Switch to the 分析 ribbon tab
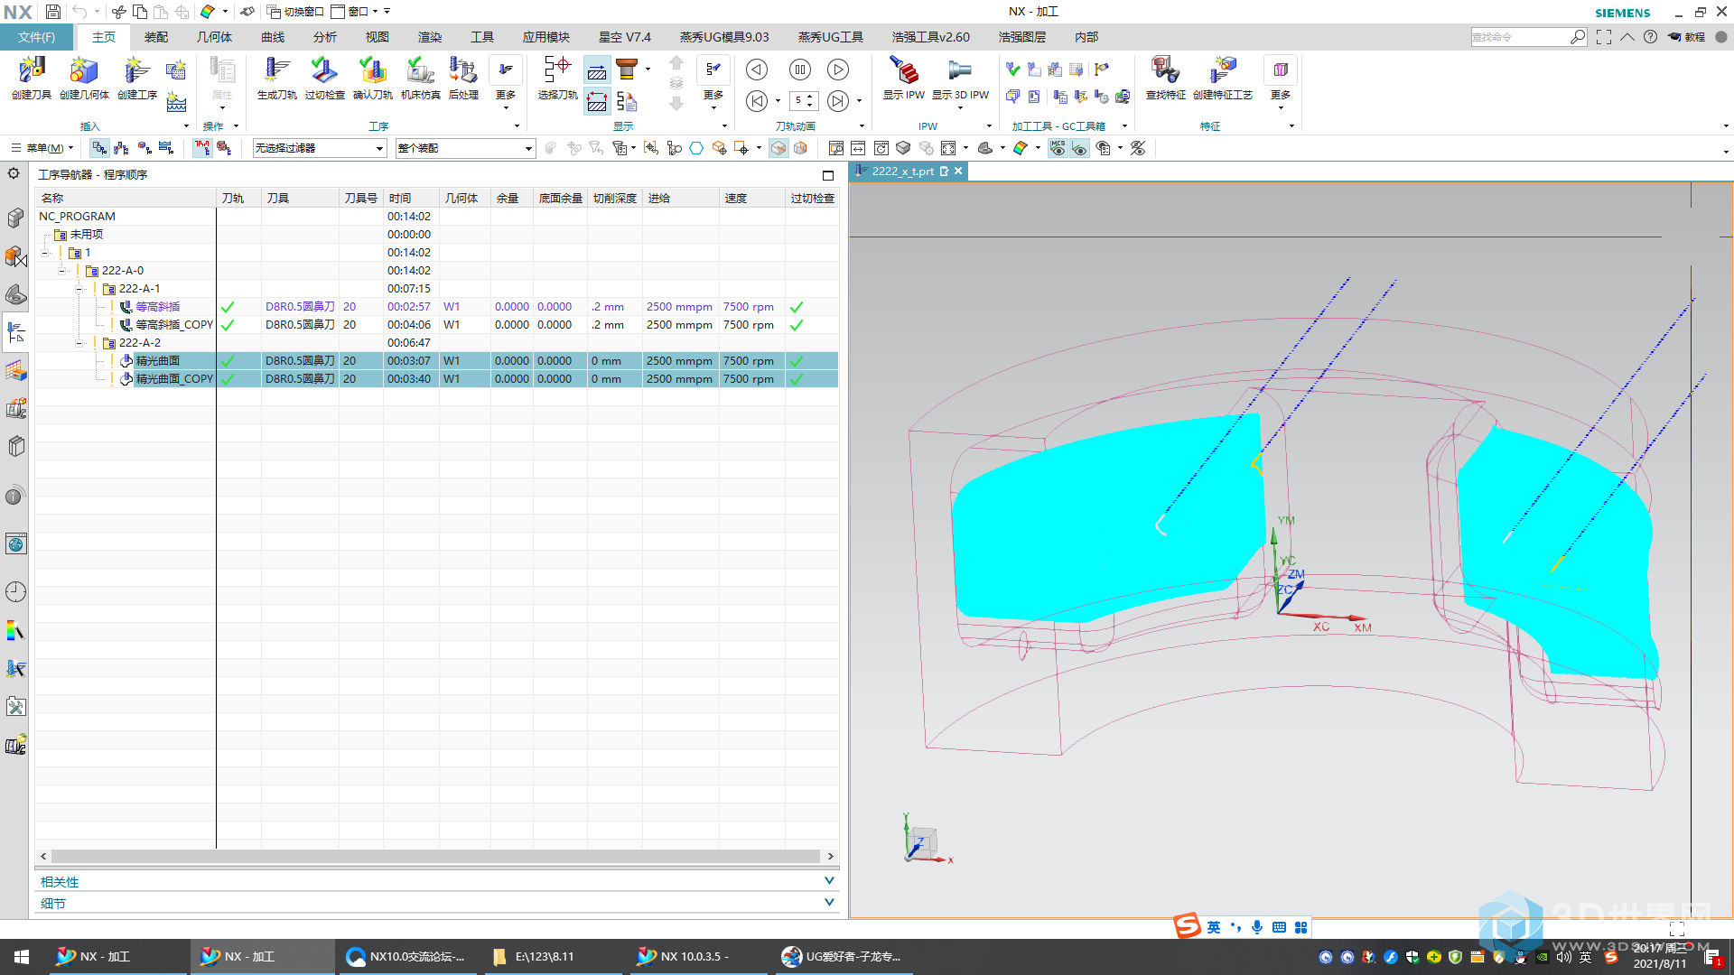1734x975 pixels. pyautogui.click(x=325, y=37)
